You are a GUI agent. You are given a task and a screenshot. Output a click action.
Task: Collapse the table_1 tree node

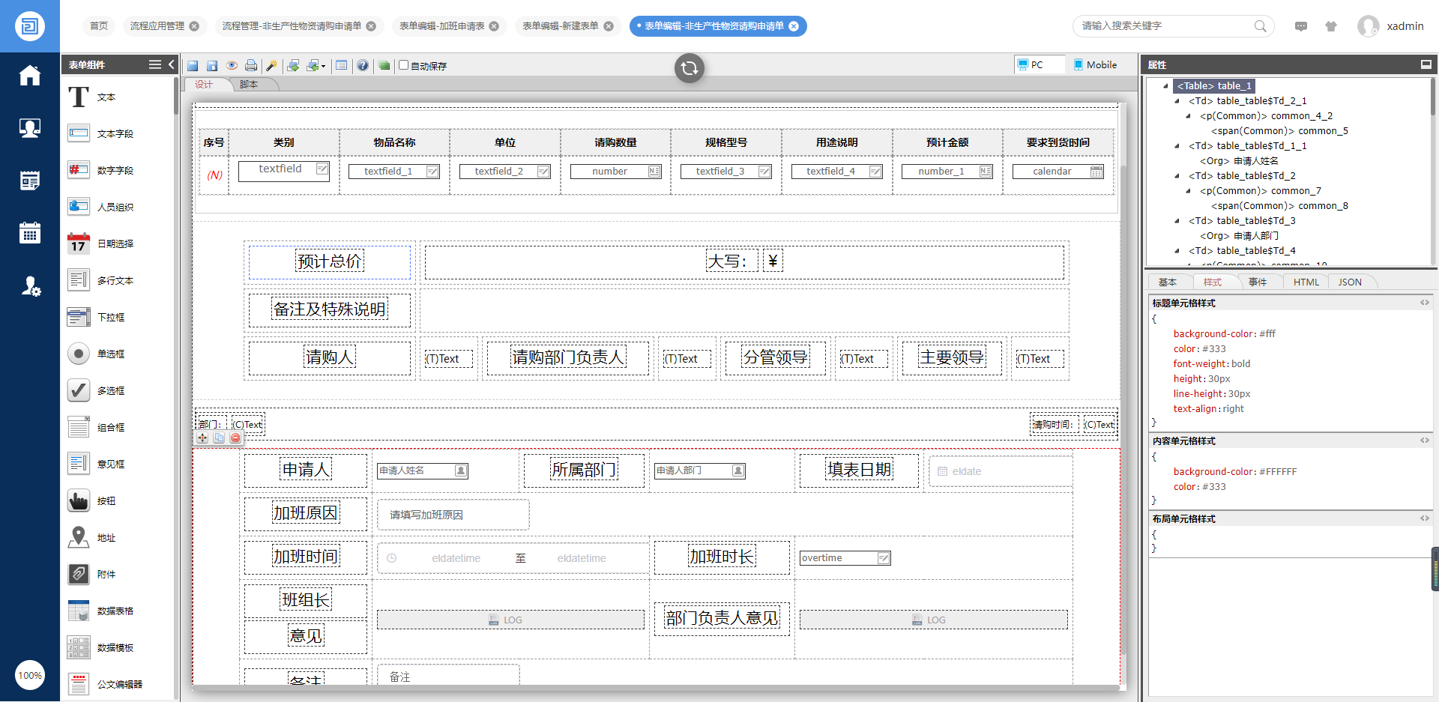click(x=1165, y=86)
